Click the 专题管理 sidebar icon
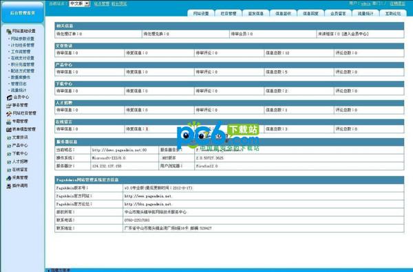413x272 pixels. point(9,122)
